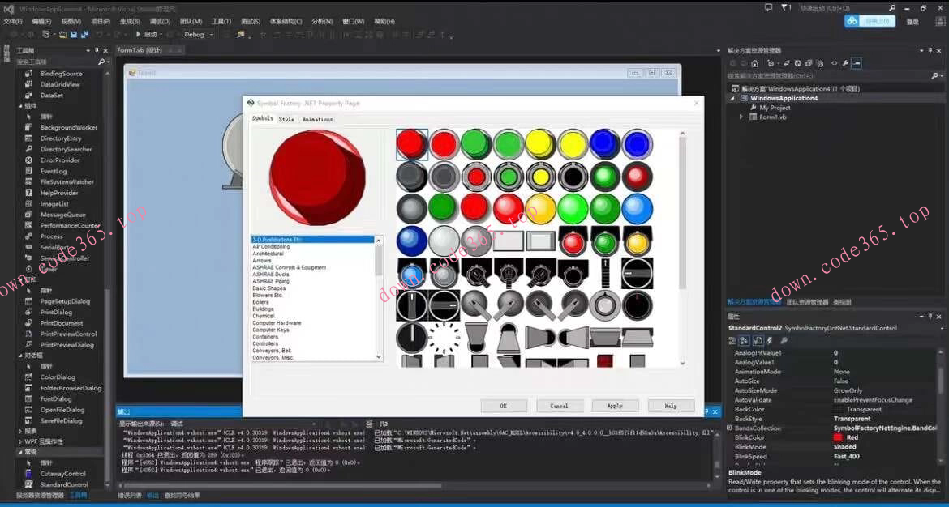Select the orange-yellow glossy light in third row
Screen dimensions: 949x507
click(540, 208)
